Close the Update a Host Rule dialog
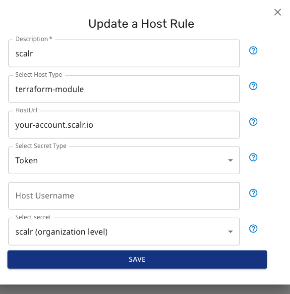290x294 pixels. tap(278, 12)
